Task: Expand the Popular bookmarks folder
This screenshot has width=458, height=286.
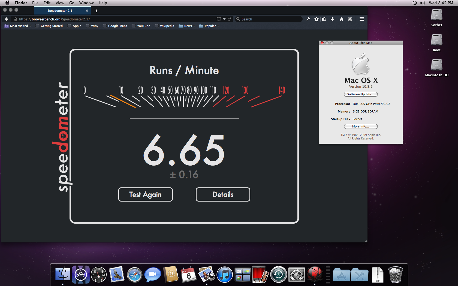Action: point(209,26)
